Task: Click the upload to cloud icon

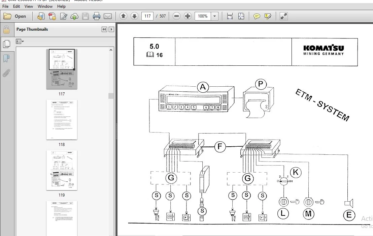Action: click(x=74, y=16)
